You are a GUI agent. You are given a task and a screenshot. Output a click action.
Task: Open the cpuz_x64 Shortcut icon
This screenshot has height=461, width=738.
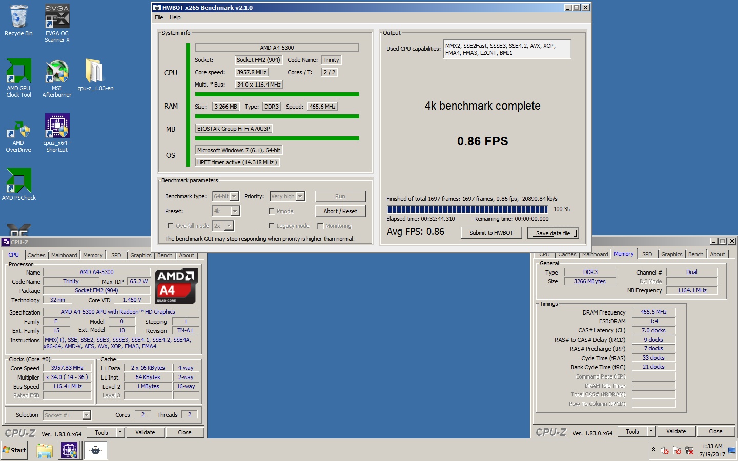pos(57,133)
